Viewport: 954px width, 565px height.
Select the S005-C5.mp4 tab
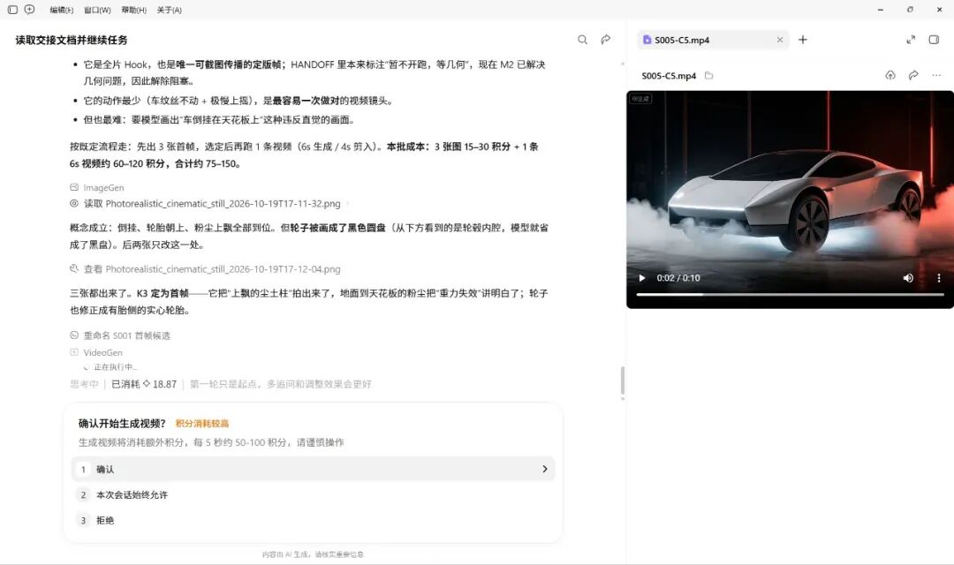point(713,40)
